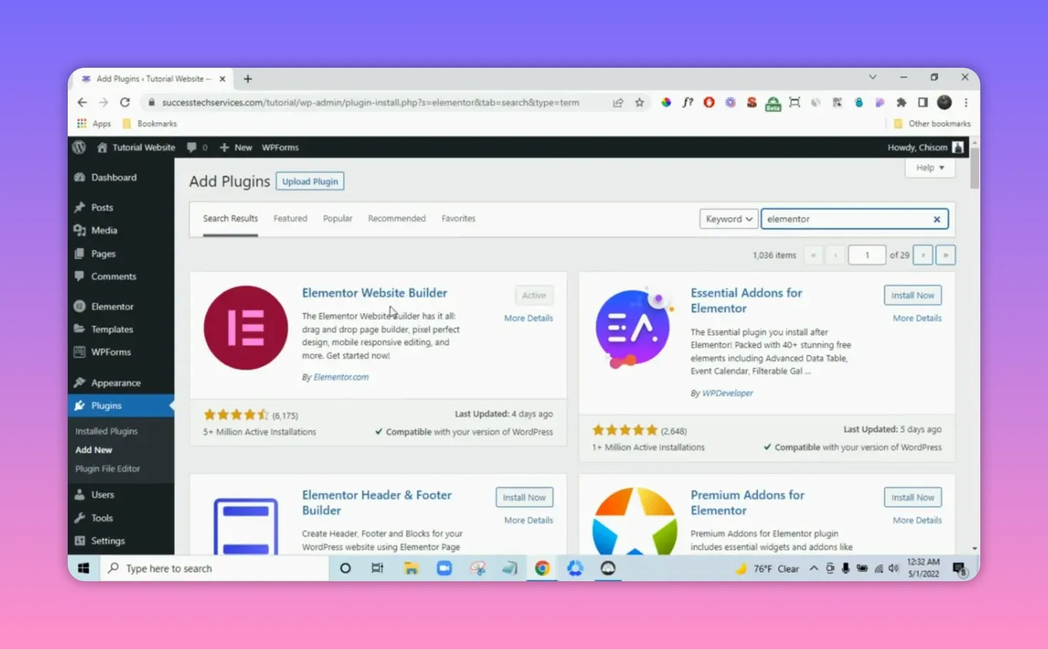Screen dimensions: 1048x649
Task: Open Elementor Header & Footer Builder title
Action: [x=376, y=503]
